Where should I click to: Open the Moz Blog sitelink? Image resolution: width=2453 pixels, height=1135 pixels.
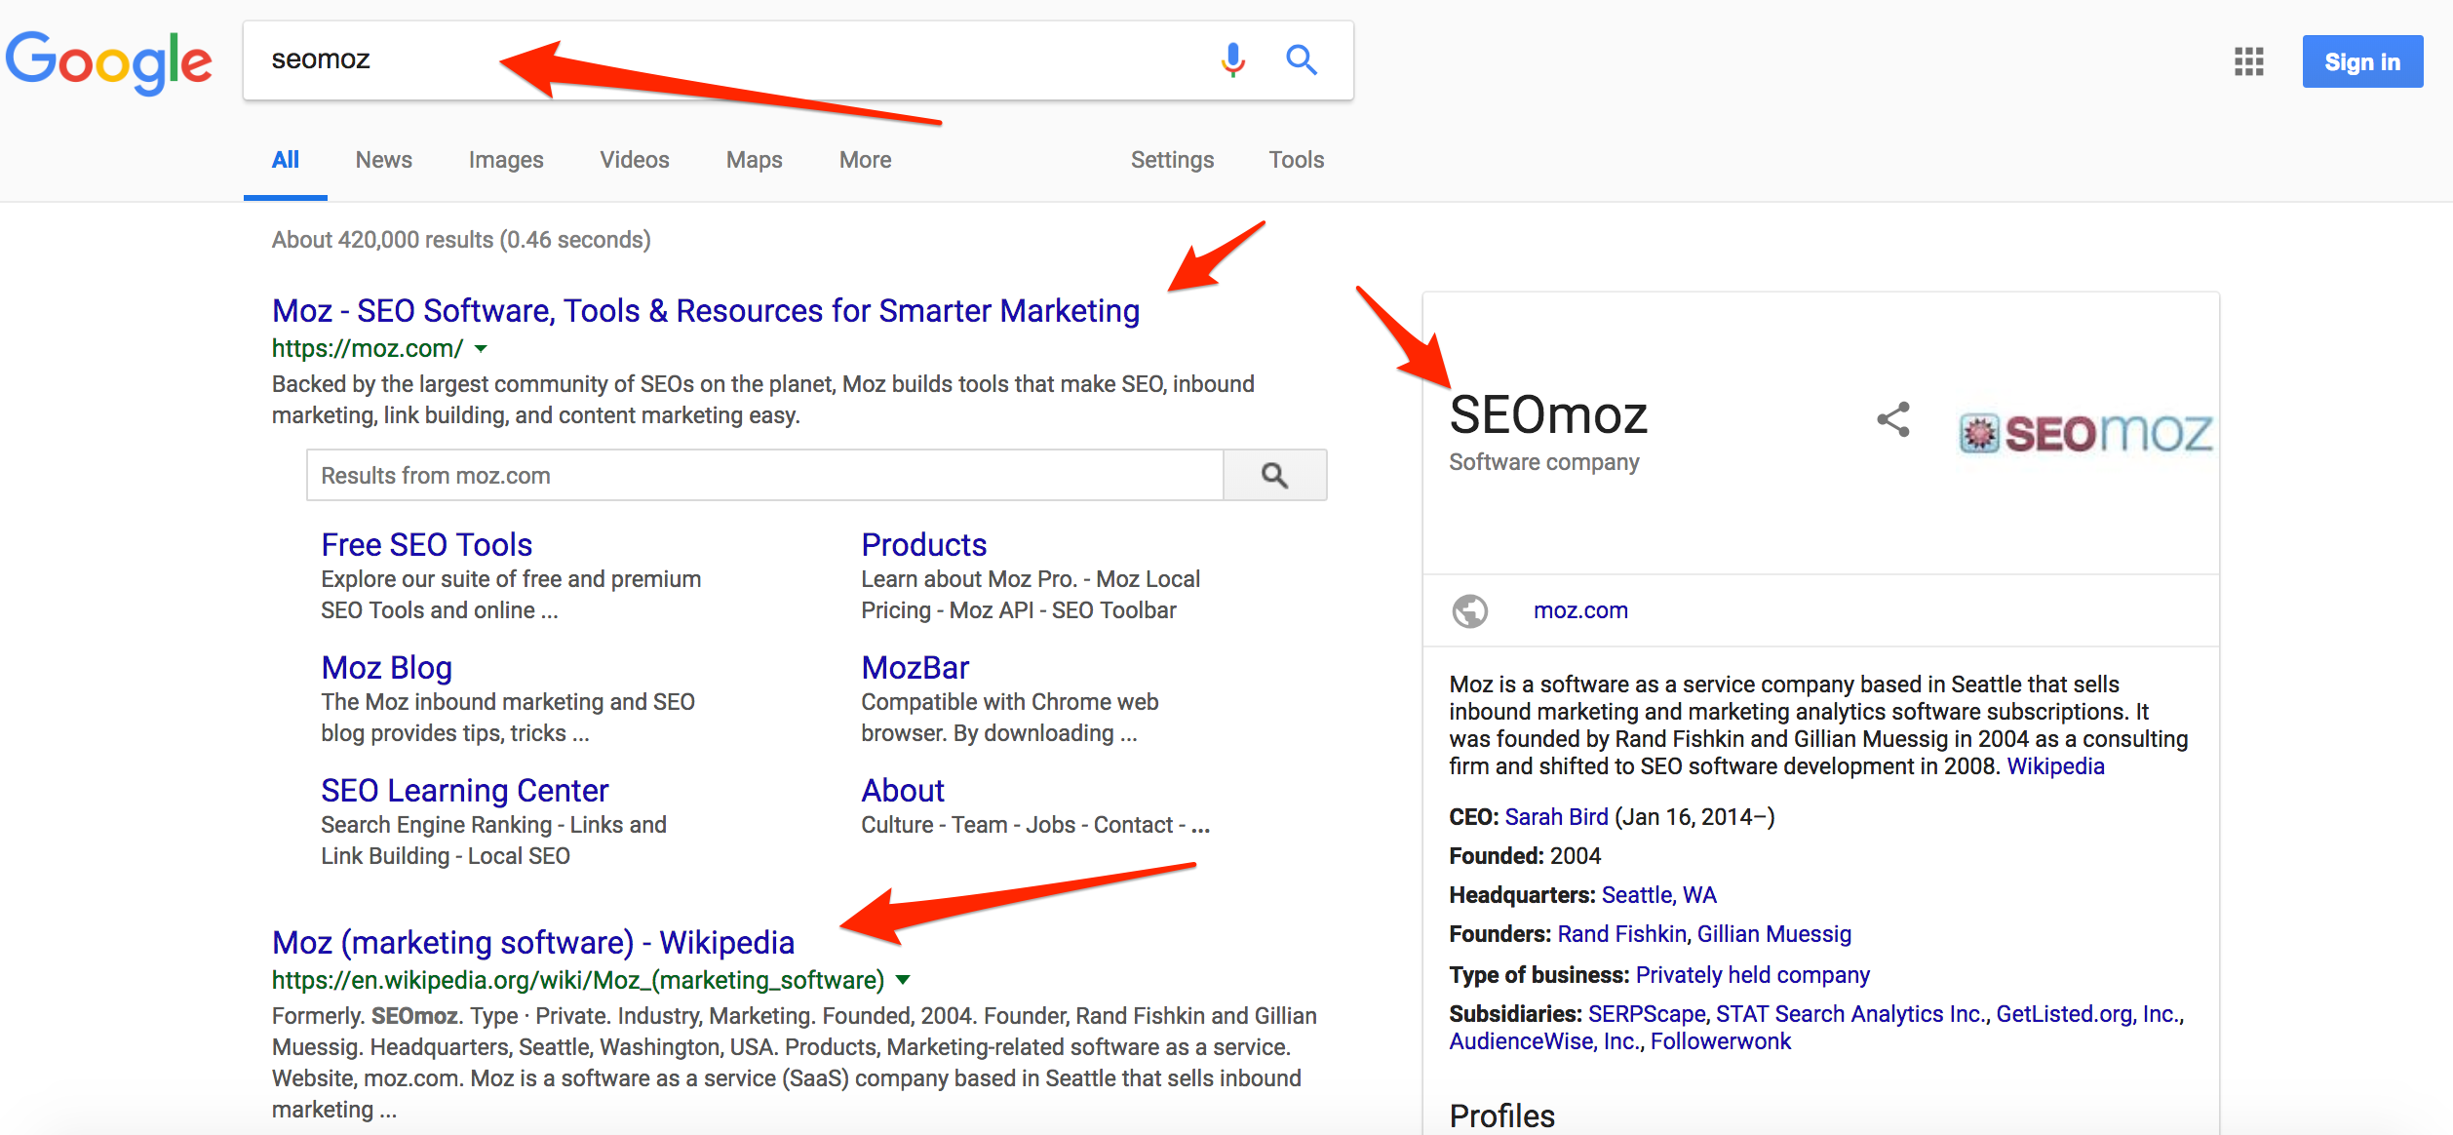pyautogui.click(x=387, y=668)
